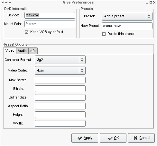Select the Aspect Ratio text box
Image resolution: width=157 pixels, height=146 pixels.
[x=60, y=106]
